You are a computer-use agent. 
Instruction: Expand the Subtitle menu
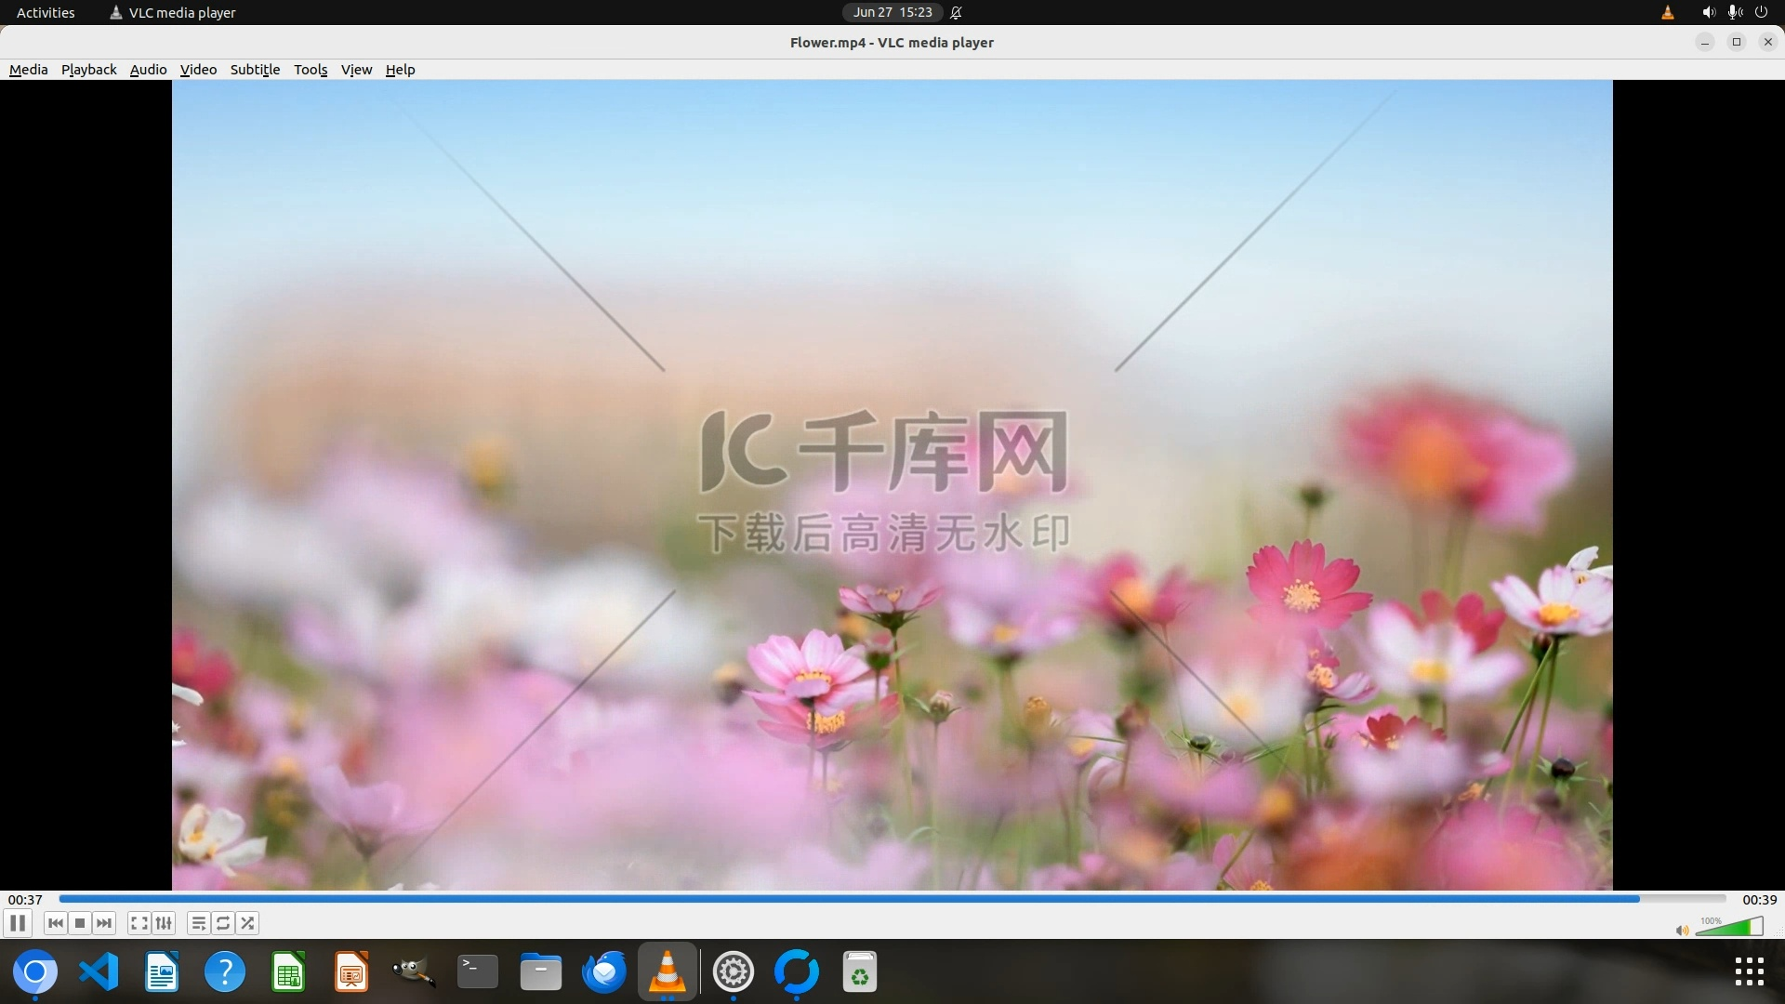pyautogui.click(x=255, y=70)
